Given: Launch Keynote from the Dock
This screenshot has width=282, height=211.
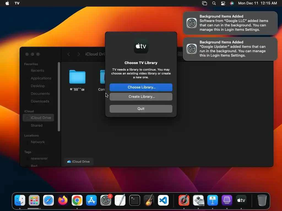Looking at the screenshot, I should (x=213, y=200).
